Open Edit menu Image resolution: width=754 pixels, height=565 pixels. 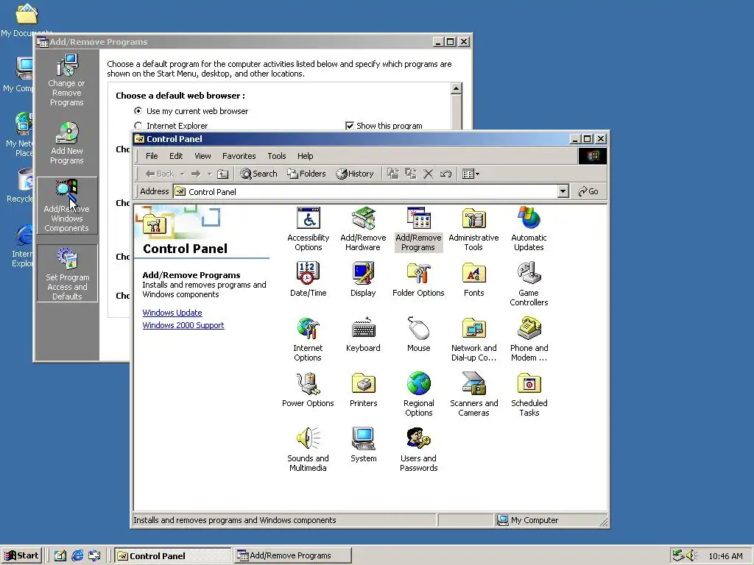(x=175, y=156)
